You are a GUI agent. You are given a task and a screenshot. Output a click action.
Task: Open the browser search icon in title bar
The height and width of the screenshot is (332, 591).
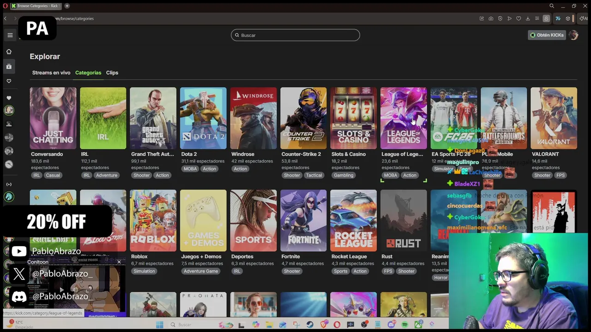pyautogui.click(x=552, y=6)
